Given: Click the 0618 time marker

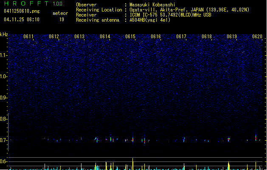Looking at the screenshot, I should coord(207,37).
